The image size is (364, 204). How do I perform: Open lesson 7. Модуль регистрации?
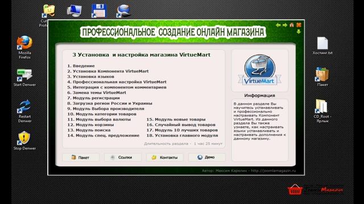click(93, 98)
